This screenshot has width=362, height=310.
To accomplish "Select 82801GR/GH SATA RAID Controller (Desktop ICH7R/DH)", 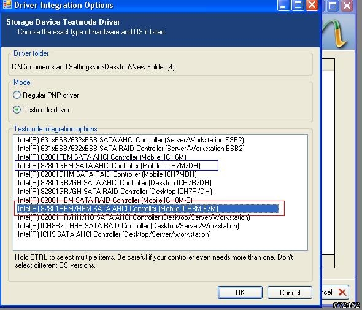I will coord(115,192).
